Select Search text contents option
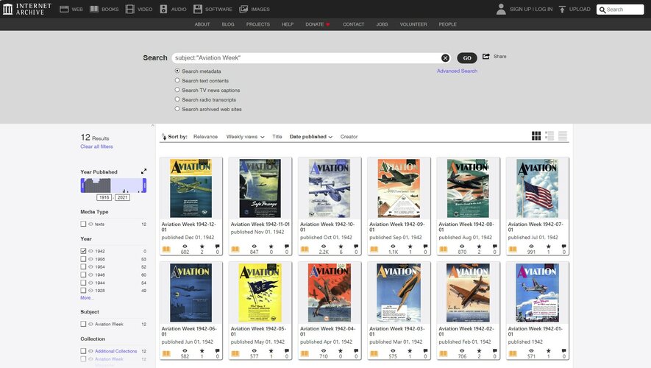The image size is (651, 368). click(x=177, y=80)
